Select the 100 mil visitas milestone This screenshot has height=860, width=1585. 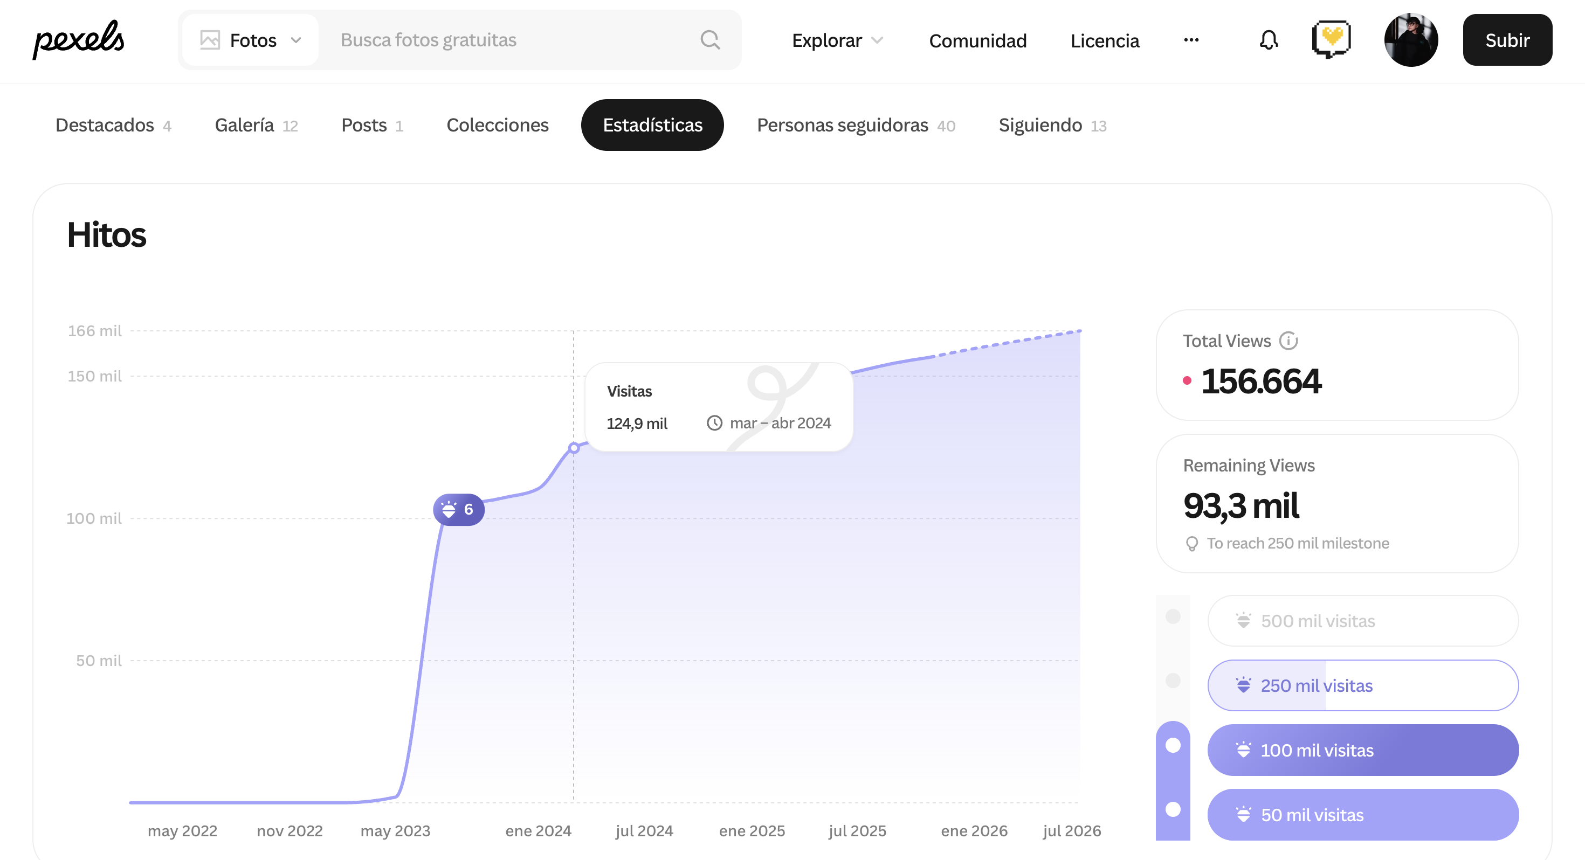pos(1362,750)
